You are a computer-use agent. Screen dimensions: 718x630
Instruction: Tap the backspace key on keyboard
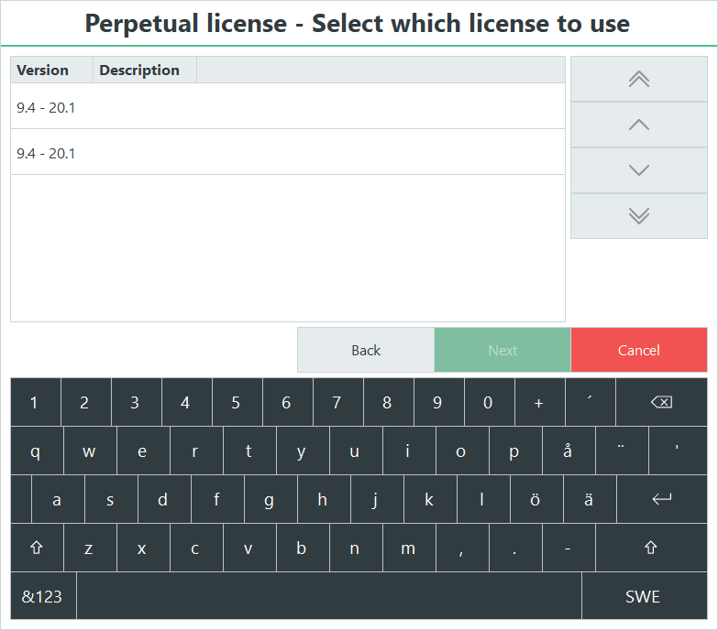(x=662, y=402)
